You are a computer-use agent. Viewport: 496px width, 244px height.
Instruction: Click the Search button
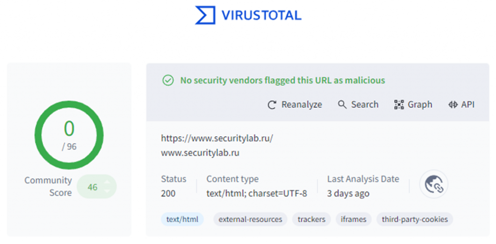[x=358, y=104]
